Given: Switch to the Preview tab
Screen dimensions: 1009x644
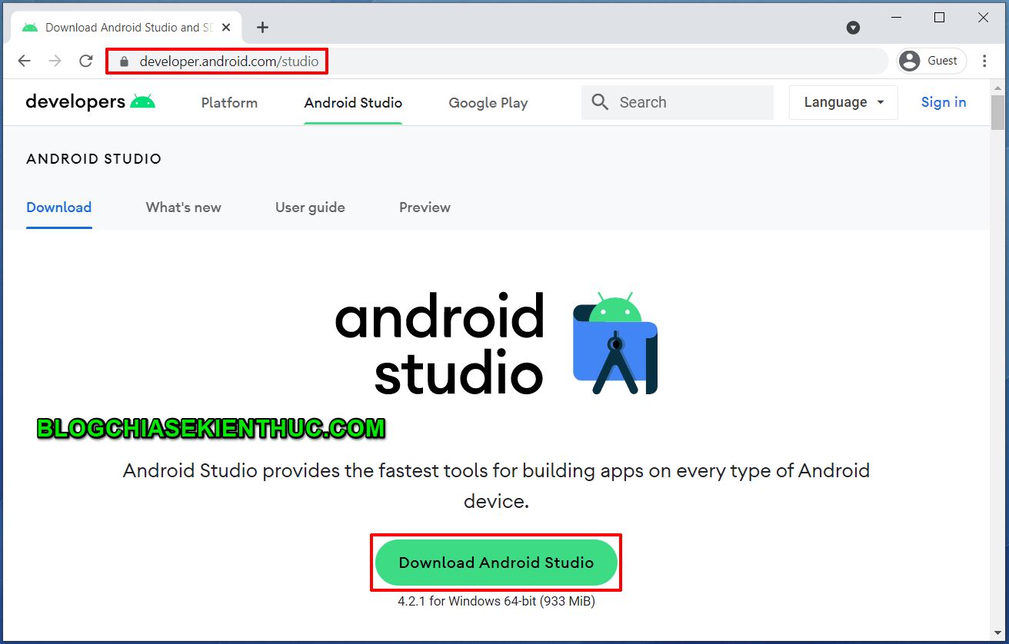Looking at the screenshot, I should [x=425, y=207].
